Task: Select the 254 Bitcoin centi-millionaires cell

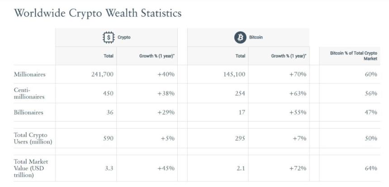Action: 240,93
